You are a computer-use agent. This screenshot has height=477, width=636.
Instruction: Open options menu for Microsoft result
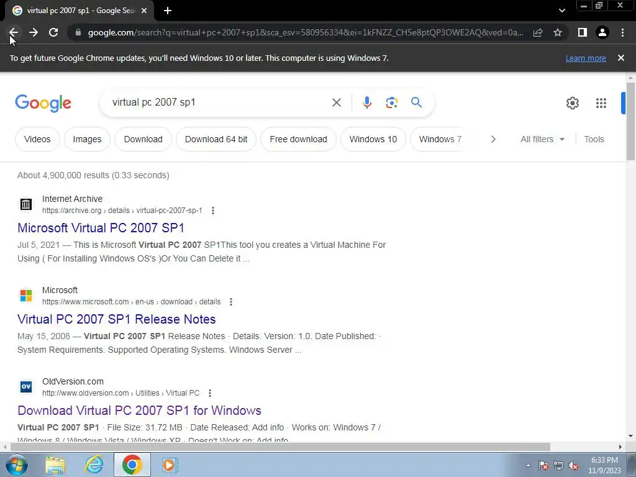(x=231, y=302)
